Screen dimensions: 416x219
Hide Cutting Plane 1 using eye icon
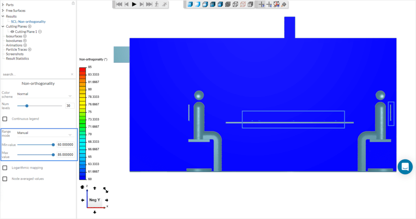(12, 32)
